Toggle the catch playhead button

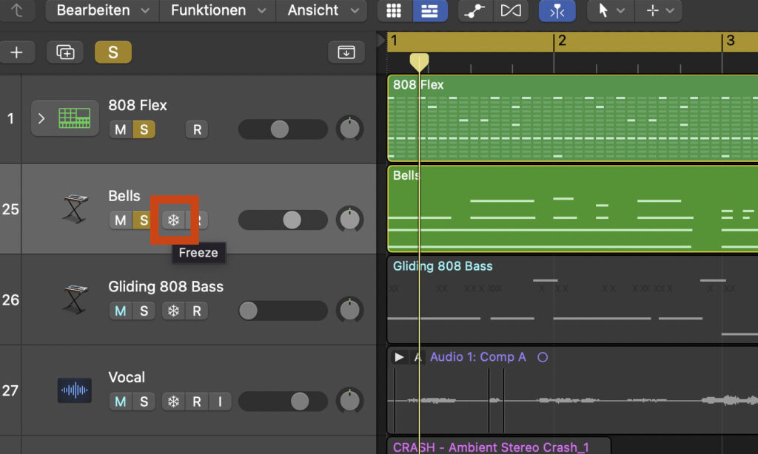557,10
